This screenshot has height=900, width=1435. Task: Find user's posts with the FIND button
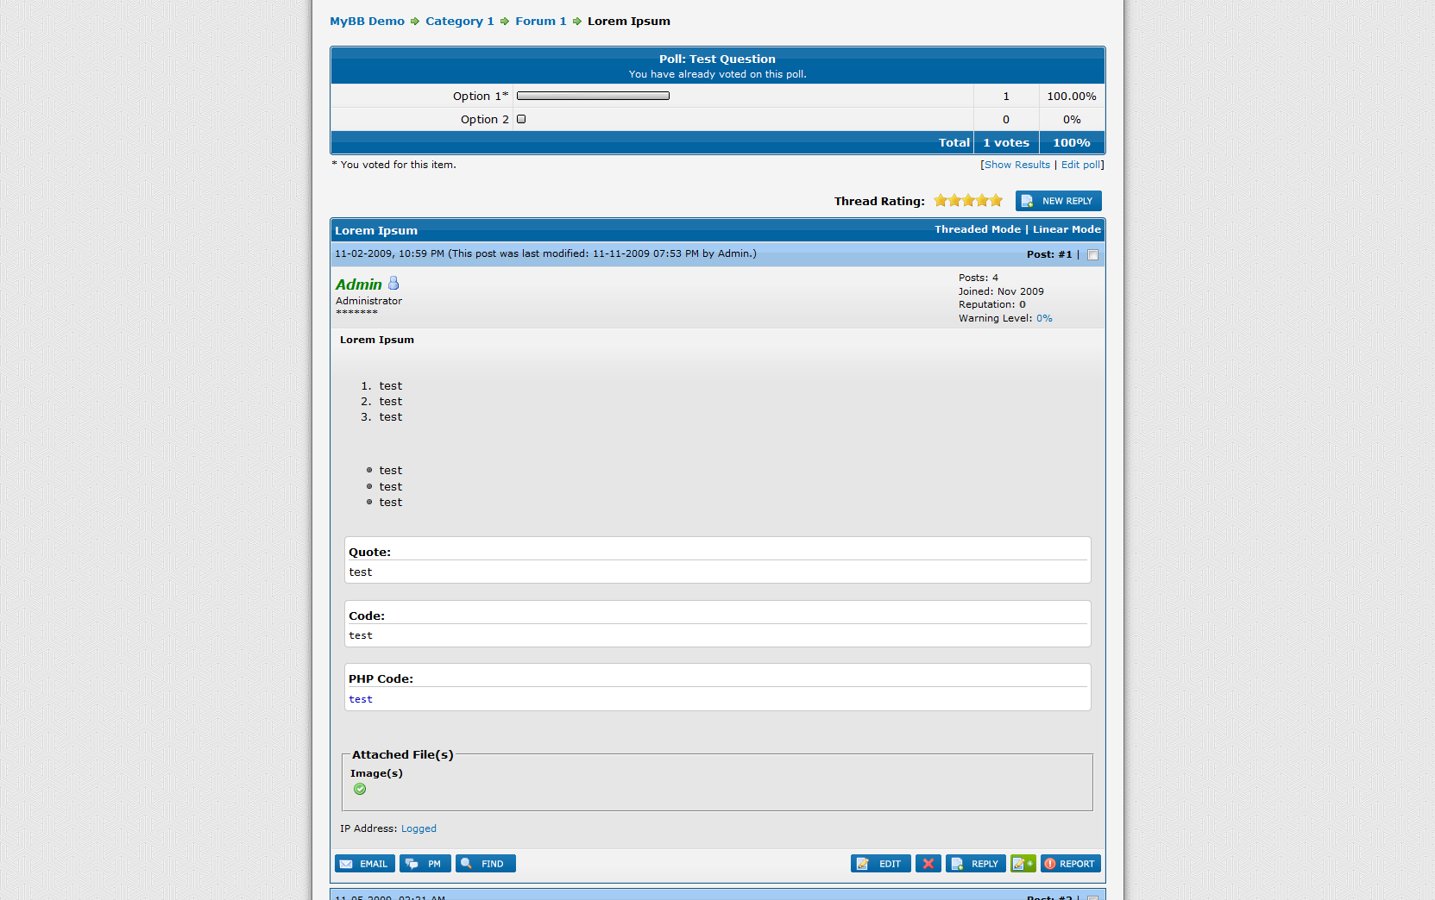click(x=485, y=864)
